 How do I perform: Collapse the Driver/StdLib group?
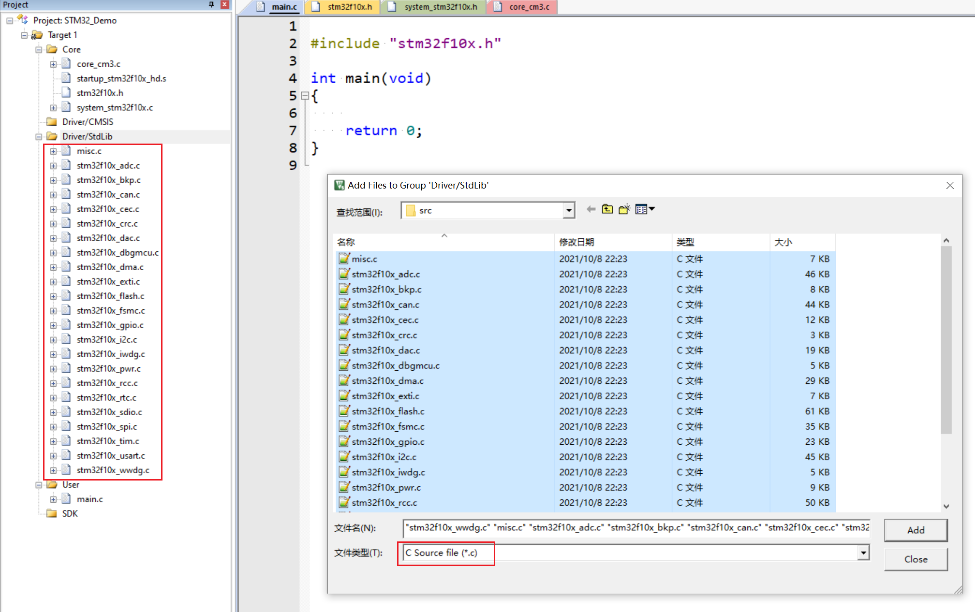pyautogui.click(x=39, y=137)
